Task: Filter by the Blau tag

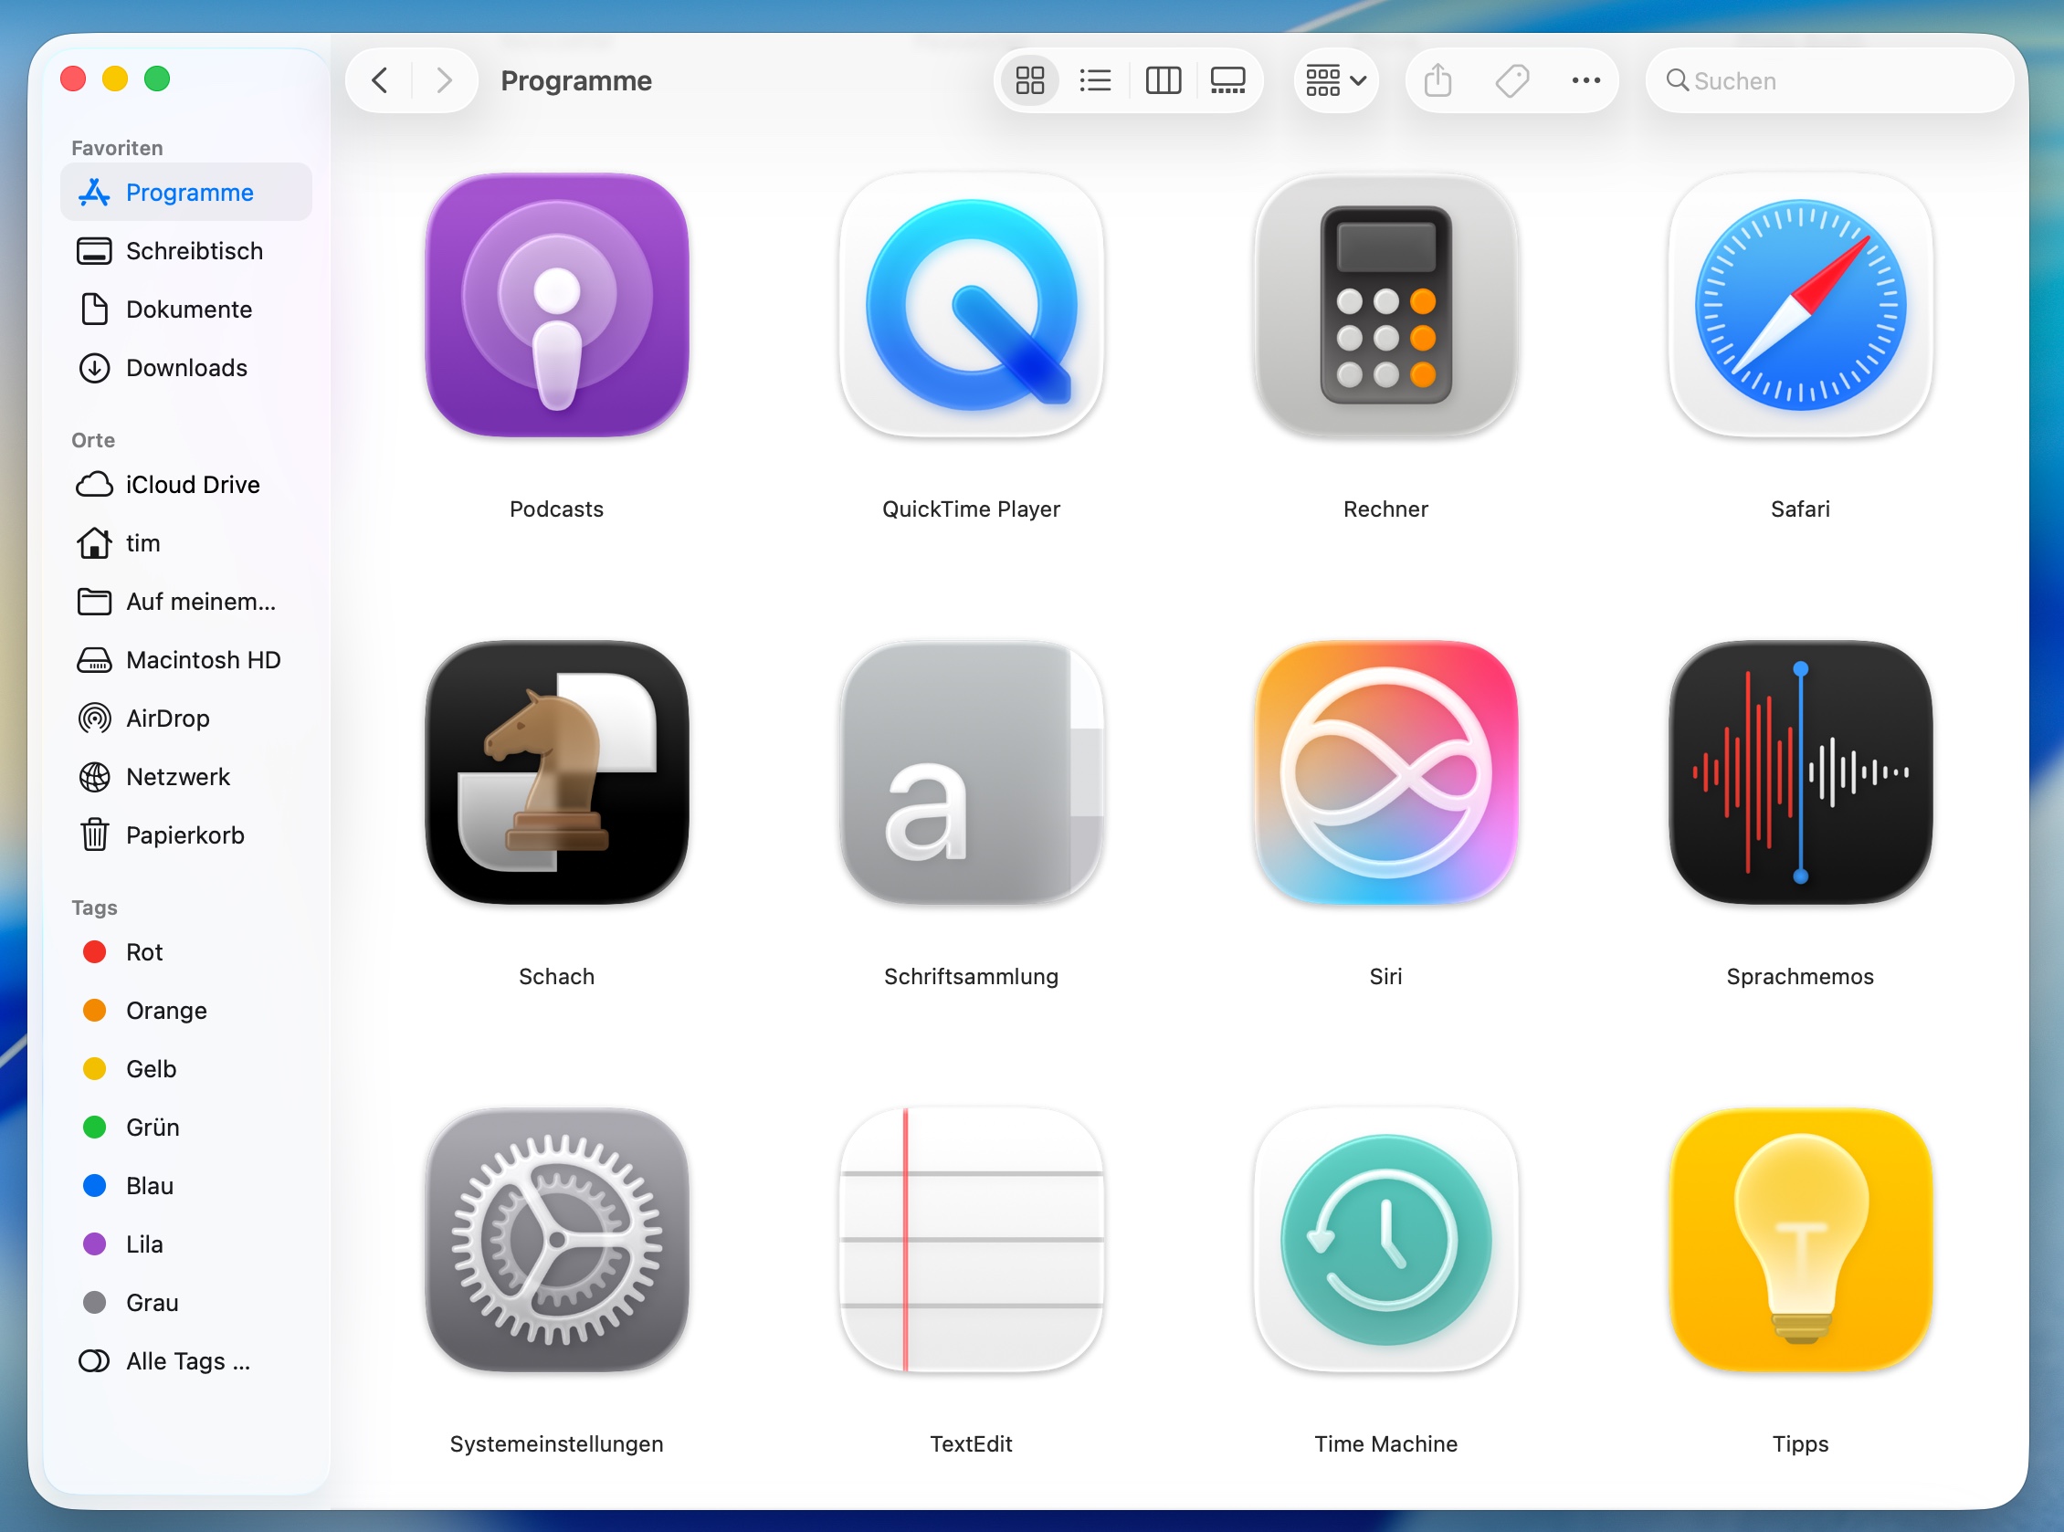Action: pyautogui.click(x=186, y=1185)
